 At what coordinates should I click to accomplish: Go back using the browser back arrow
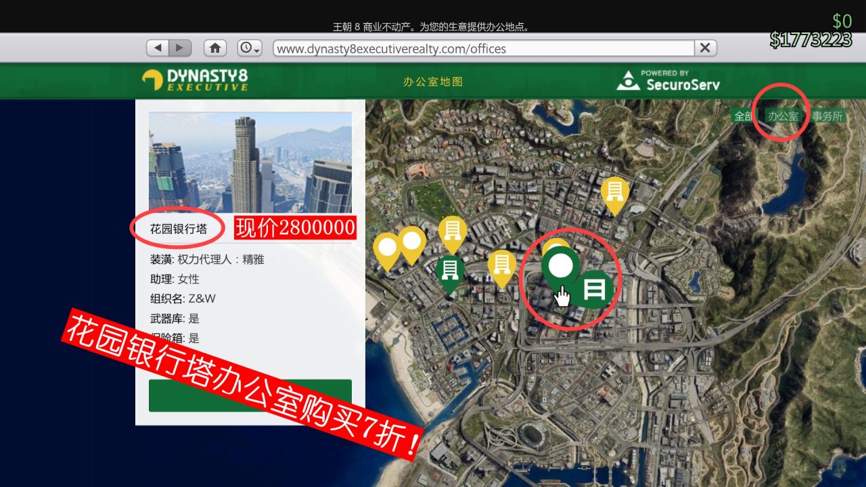[158, 48]
